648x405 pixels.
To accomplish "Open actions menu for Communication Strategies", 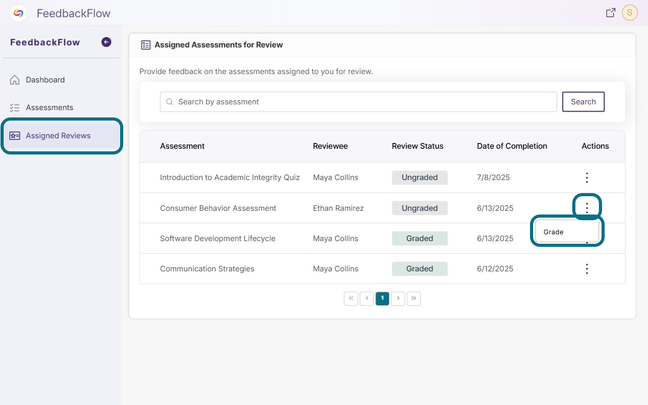I will [x=587, y=269].
